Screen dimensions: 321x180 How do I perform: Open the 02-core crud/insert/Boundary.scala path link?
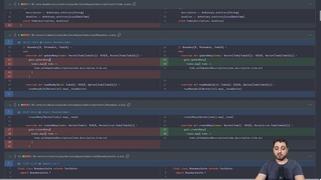point(78,105)
